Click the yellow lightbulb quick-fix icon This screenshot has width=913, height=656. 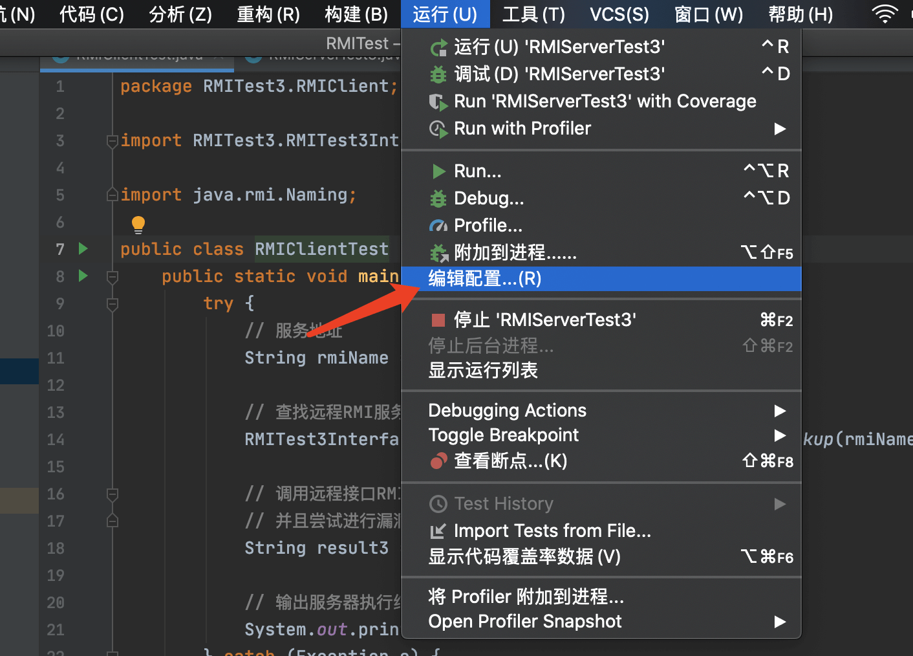(x=138, y=224)
